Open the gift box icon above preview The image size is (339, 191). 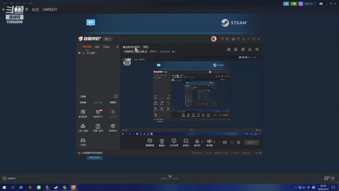(229, 49)
